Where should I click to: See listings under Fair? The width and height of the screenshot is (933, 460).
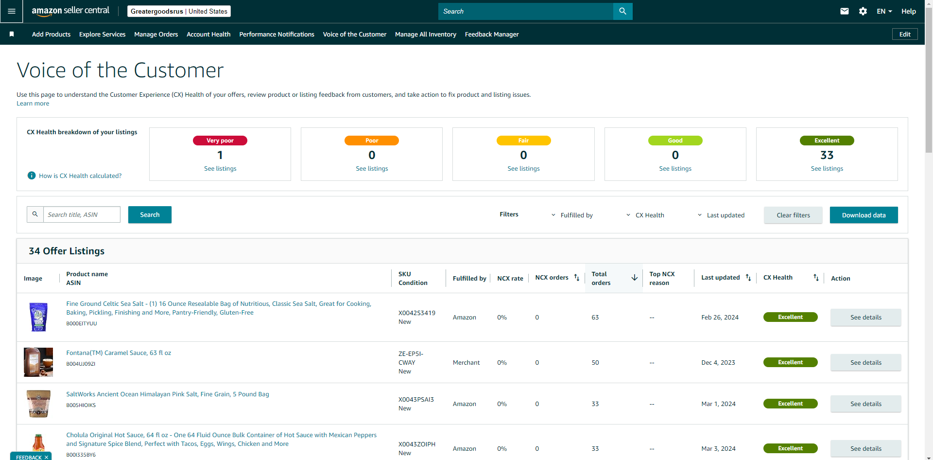coord(523,168)
